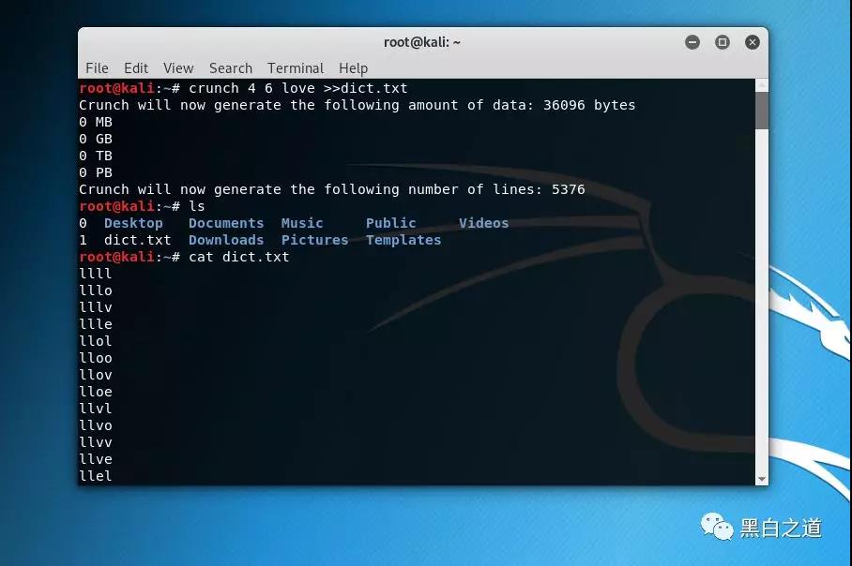Minimize the root@kali terminal window
The width and height of the screenshot is (852, 566).
point(692,42)
